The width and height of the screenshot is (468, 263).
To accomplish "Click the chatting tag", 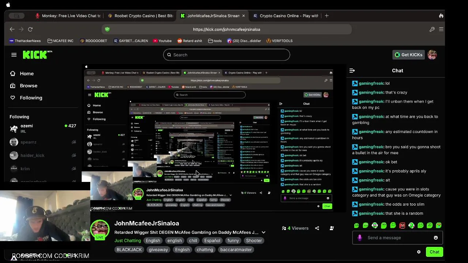I will (205, 249).
